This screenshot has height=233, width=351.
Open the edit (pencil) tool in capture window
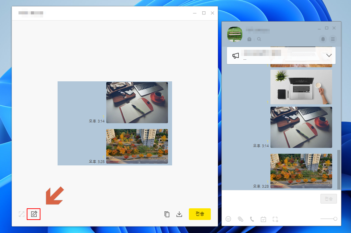point(34,214)
